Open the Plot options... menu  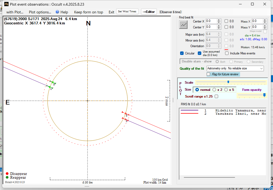40,12
